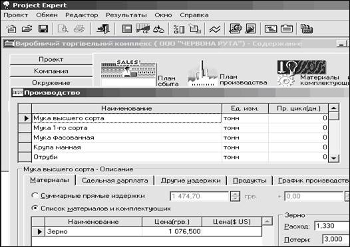Click the print preview magnifier icon
Image resolution: width=350 pixels, height=247 pixels.
[x=63, y=29]
